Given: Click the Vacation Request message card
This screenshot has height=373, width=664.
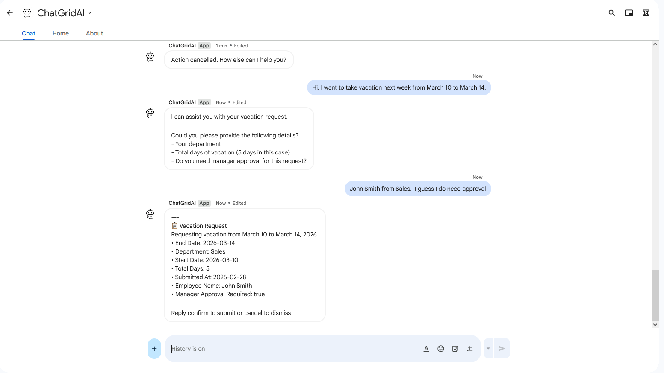Looking at the screenshot, I should pyautogui.click(x=245, y=265).
